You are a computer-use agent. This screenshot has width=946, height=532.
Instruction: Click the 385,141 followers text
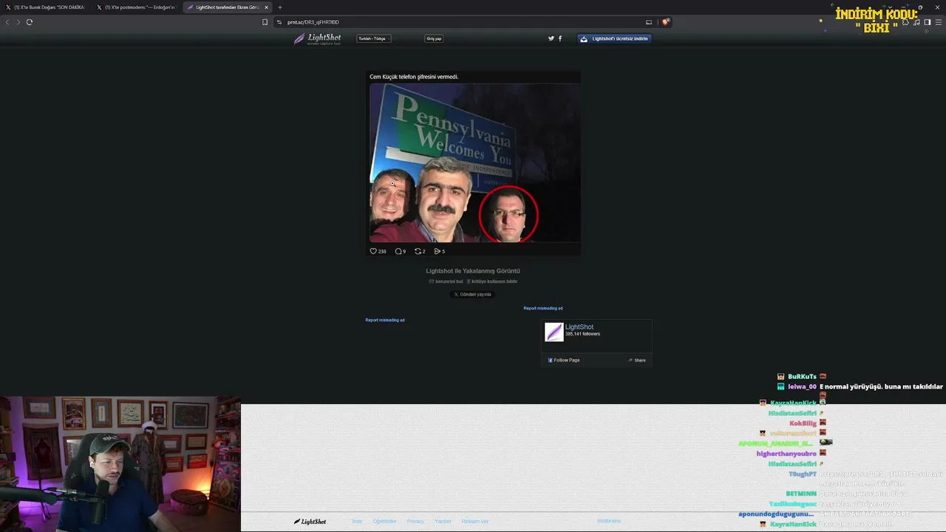point(582,334)
